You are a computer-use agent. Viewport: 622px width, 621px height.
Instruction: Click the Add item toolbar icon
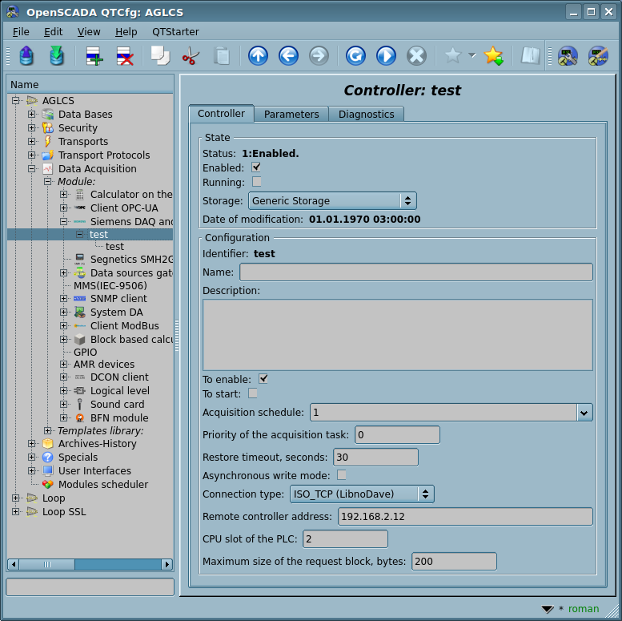point(94,56)
